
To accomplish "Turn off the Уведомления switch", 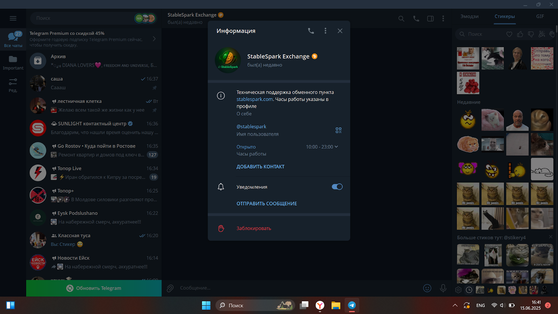I will [337, 187].
